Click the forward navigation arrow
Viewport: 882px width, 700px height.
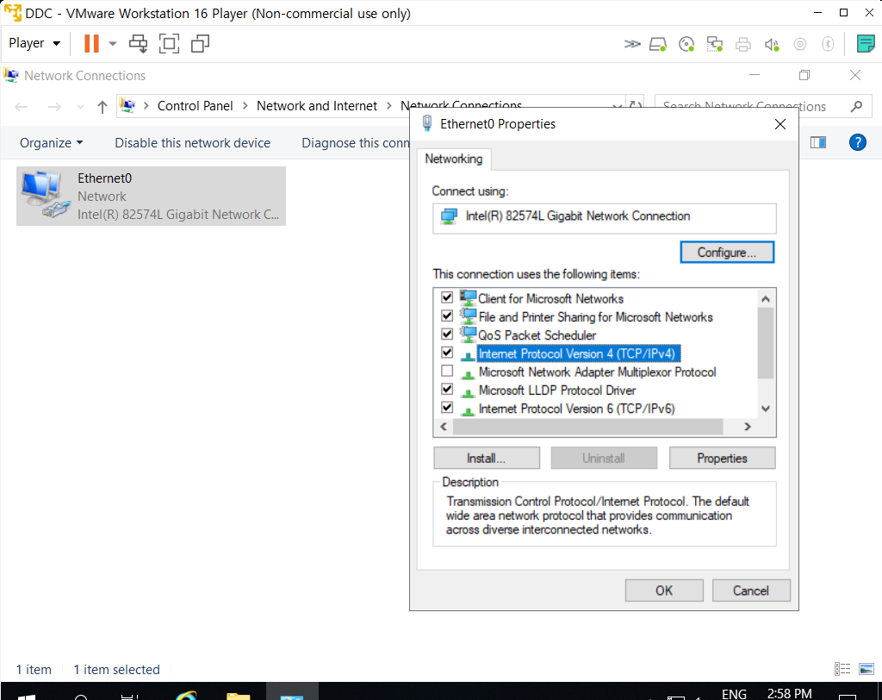coord(54,106)
